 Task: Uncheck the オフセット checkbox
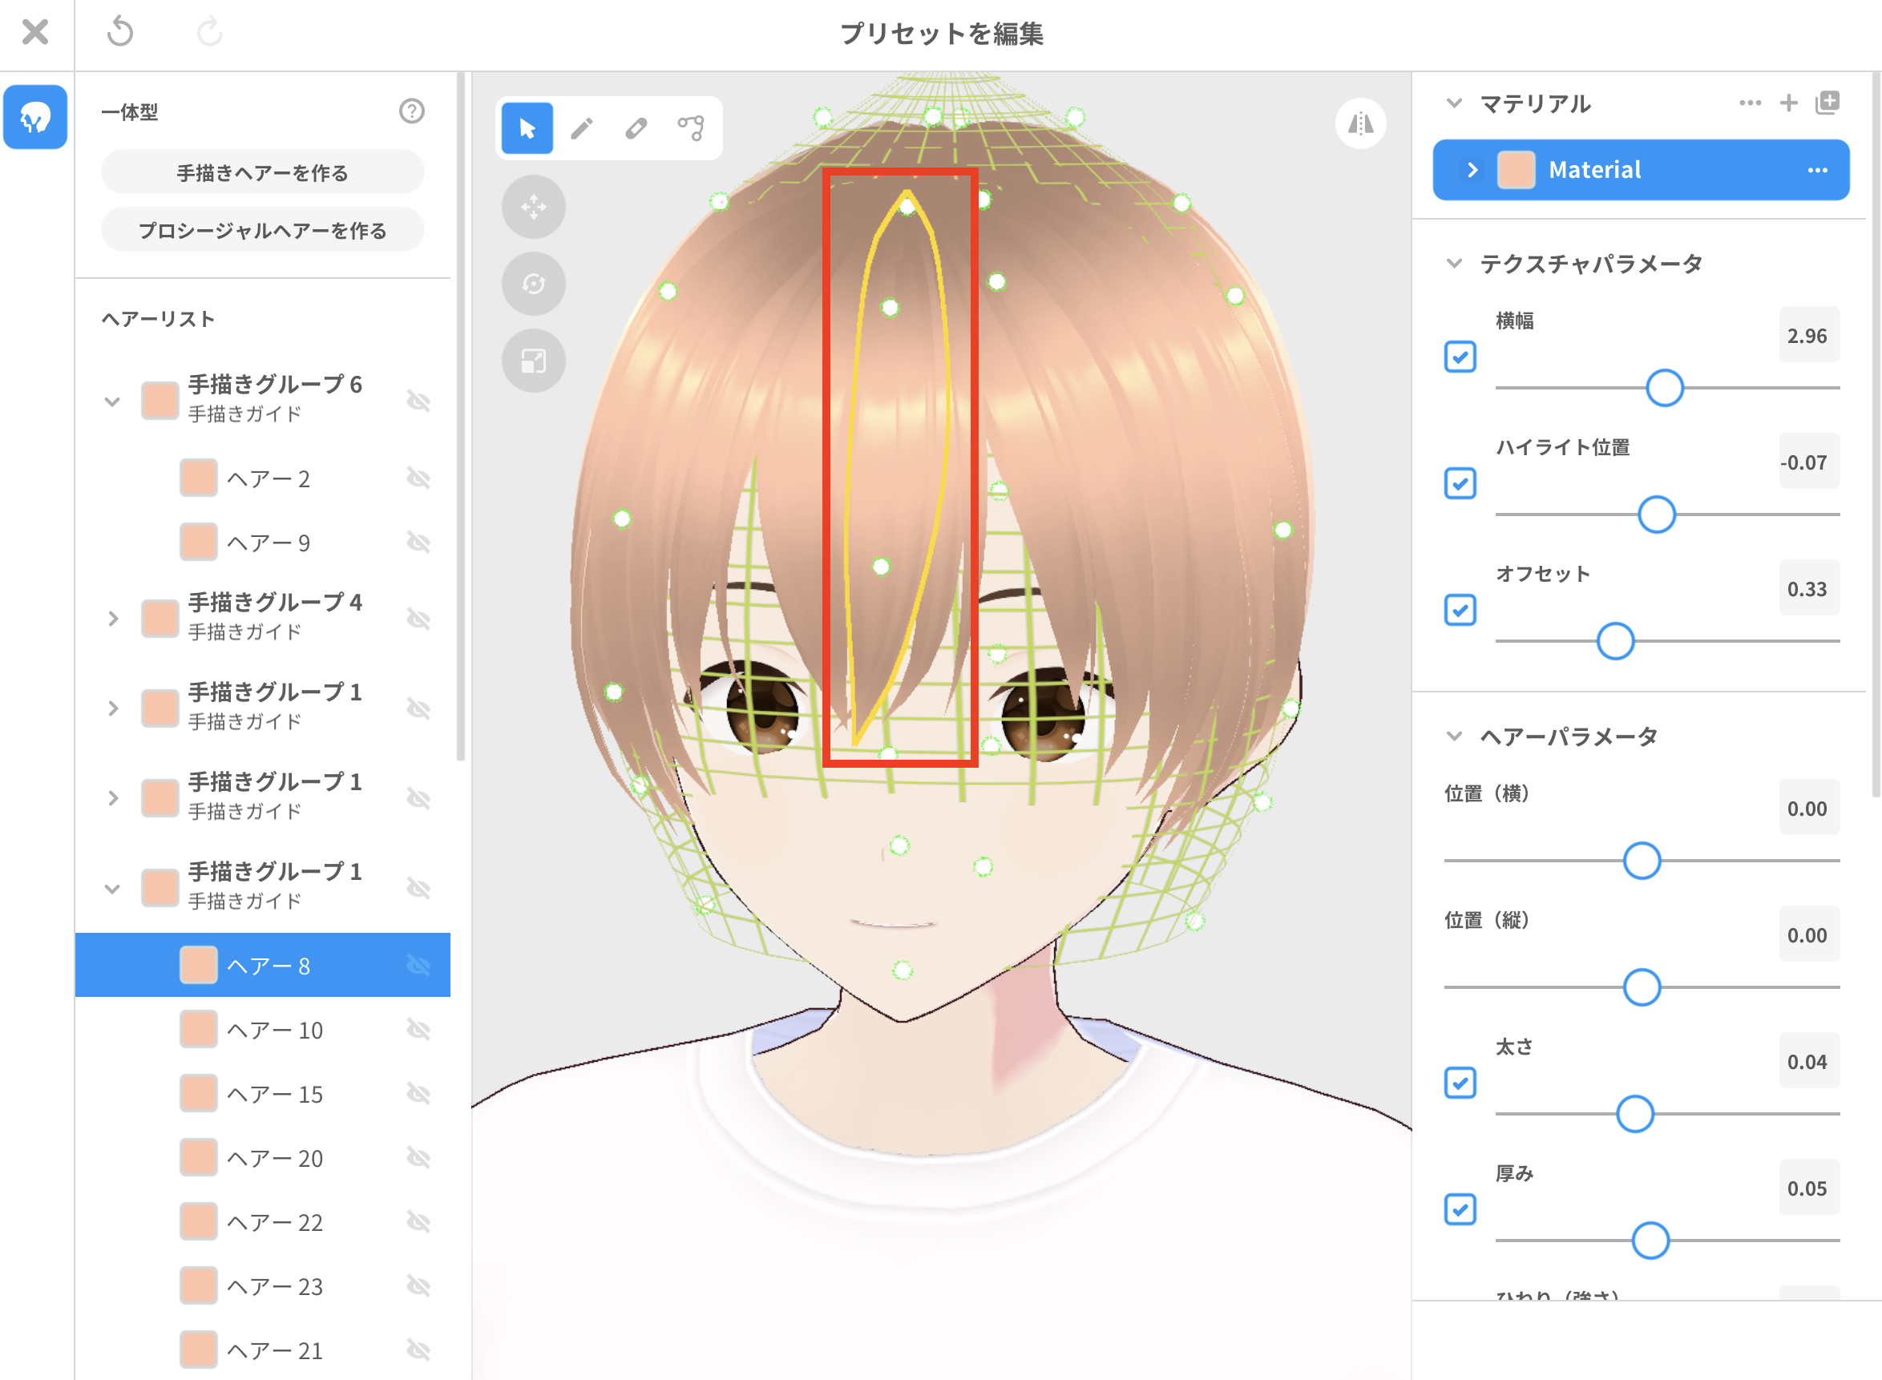point(1460,610)
